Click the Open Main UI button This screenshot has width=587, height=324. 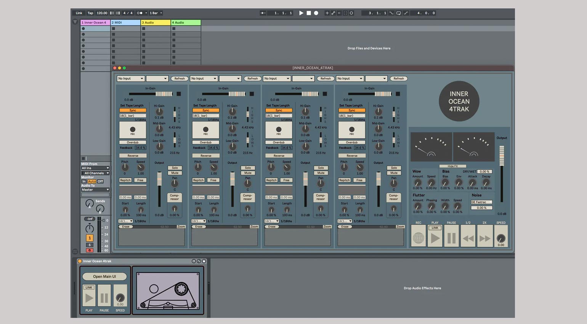tap(104, 276)
